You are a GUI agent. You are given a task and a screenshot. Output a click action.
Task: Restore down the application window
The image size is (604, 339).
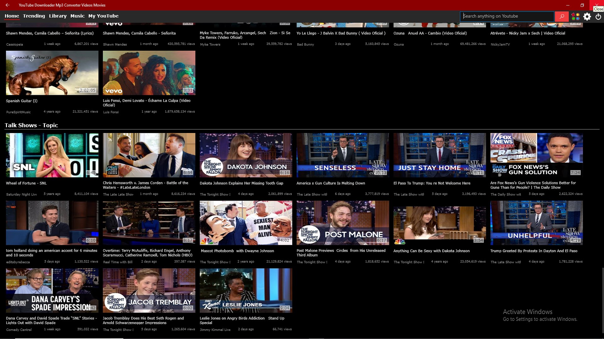click(x=582, y=5)
